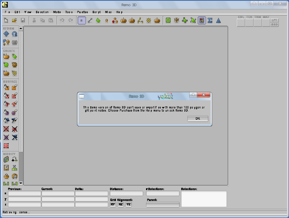
Task: Select the remove color crossed-box tool
Action: pyautogui.click(x=6, y=129)
